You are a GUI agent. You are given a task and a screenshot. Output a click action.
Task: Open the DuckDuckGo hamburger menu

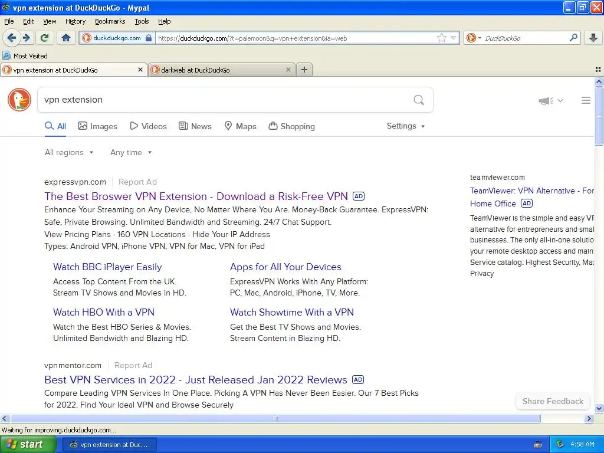pyautogui.click(x=586, y=100)
